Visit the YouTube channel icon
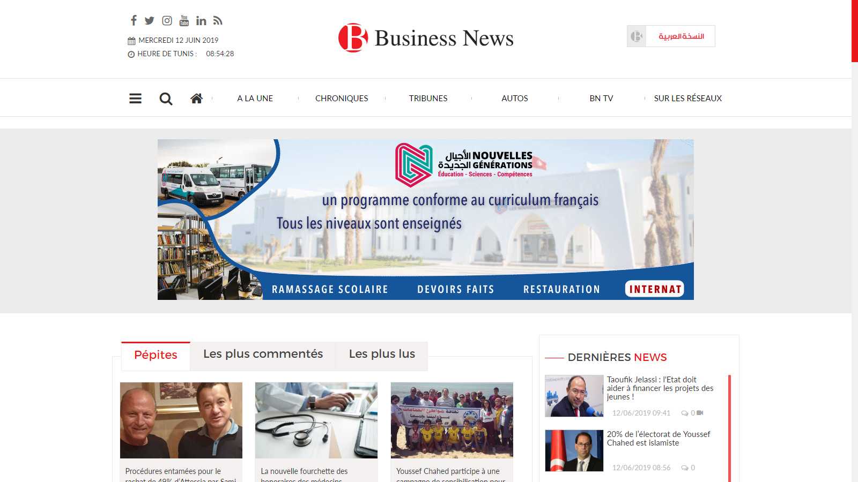Viewport: 858px width, 482px height. click(x=184, y=20)
